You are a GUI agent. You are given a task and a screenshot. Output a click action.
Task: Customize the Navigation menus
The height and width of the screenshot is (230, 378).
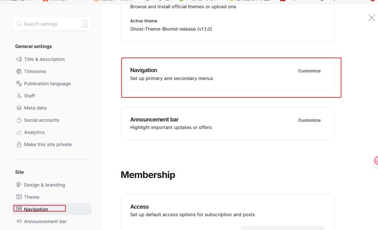[309, 71]
